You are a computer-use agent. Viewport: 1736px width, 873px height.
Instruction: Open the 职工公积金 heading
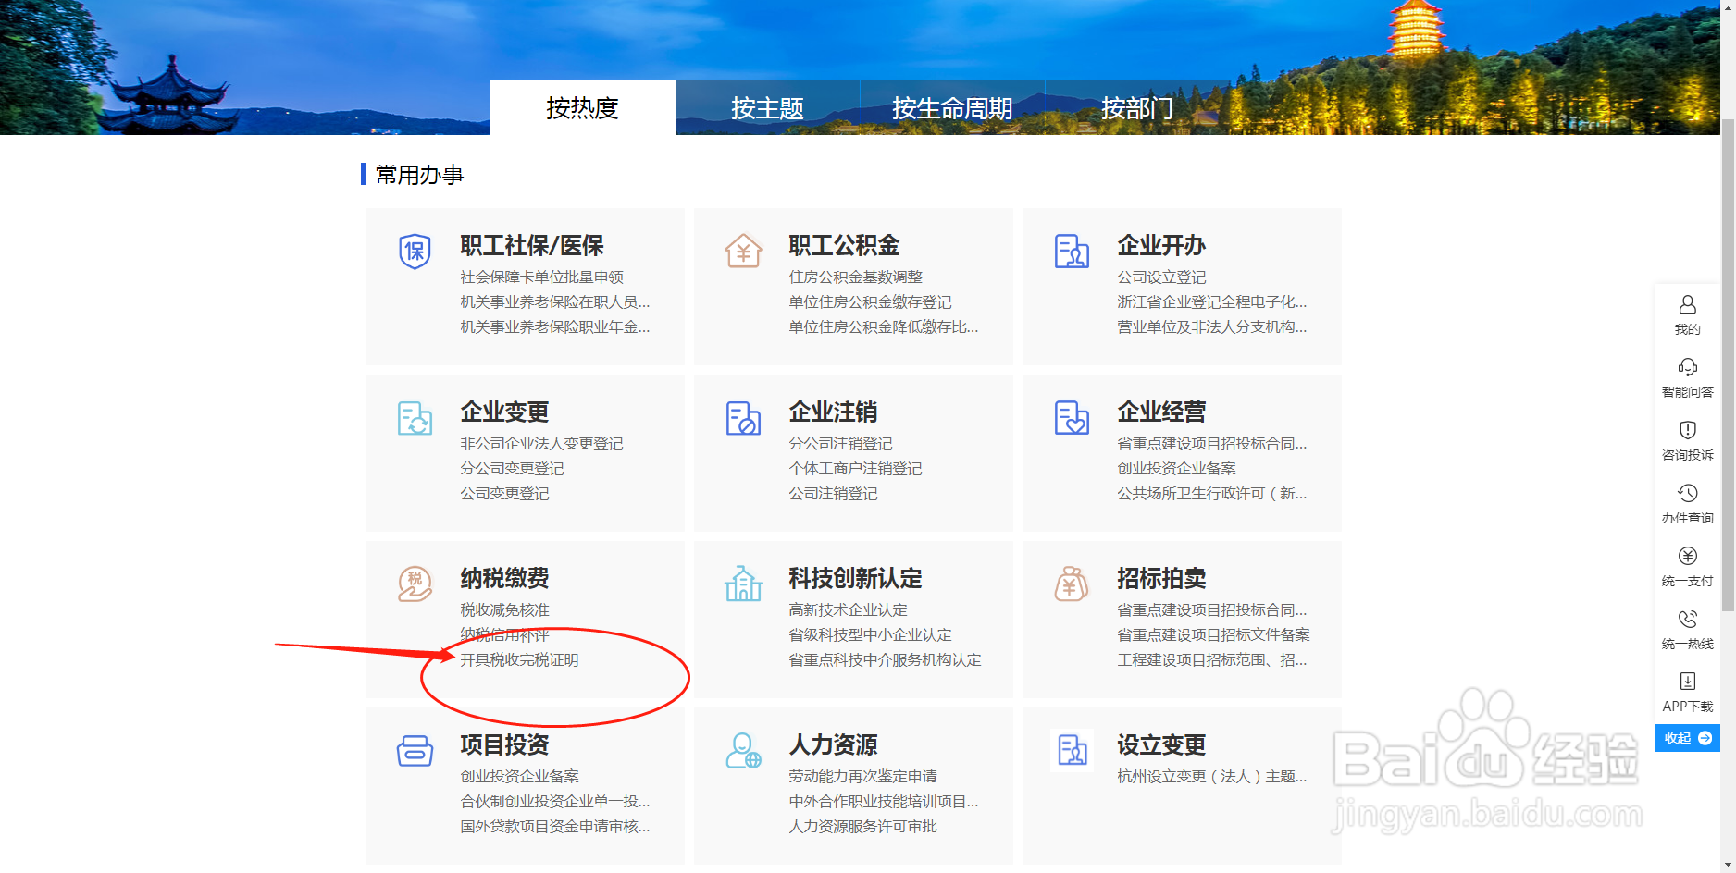[844, 246]
